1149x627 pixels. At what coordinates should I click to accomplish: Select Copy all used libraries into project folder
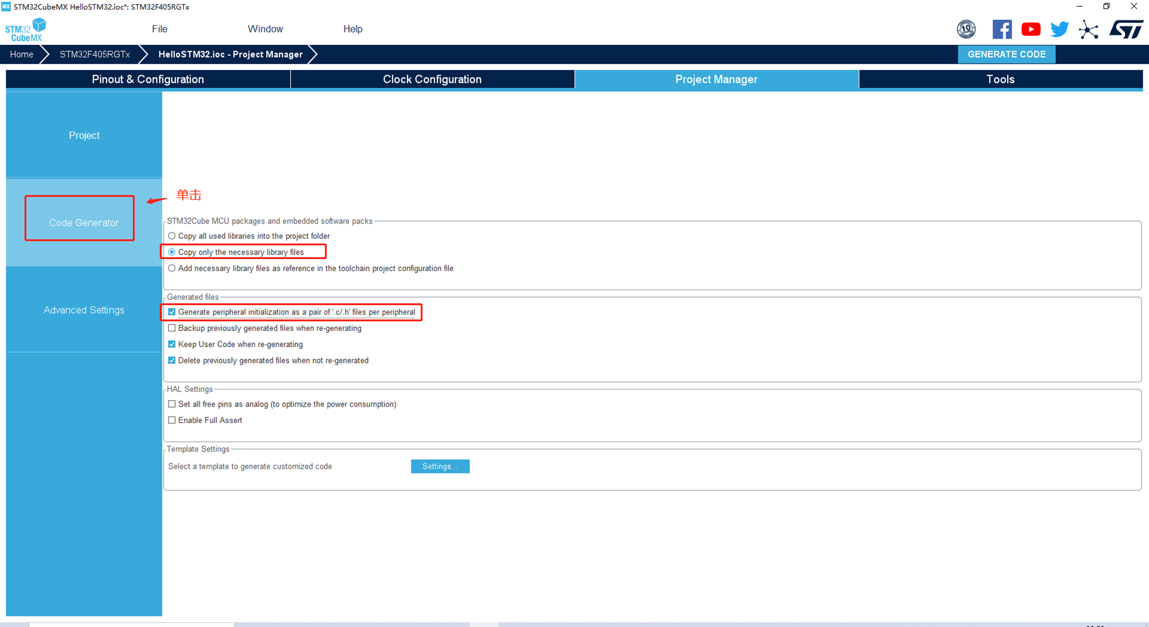171,236
